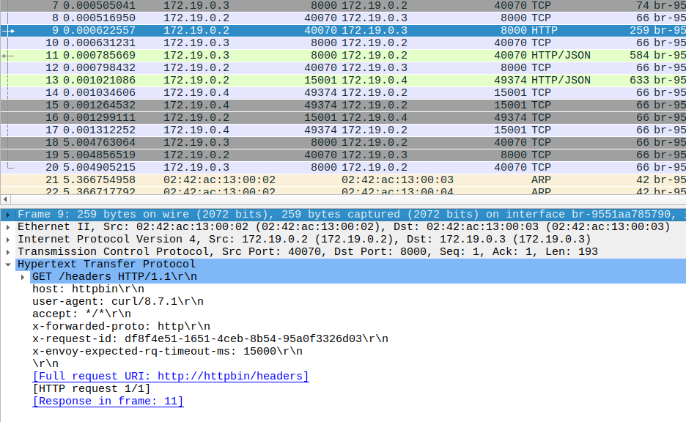Select the 'Frame 9: 259 bytes' summary text
The width and height of the screenshot is (686, 422).
352,214
